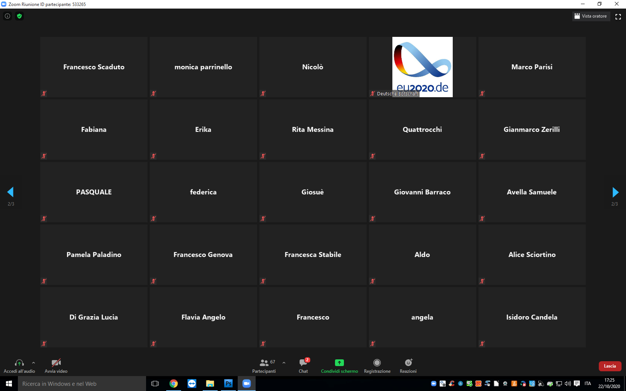The width and height of the screenshot is (626, 391).
Task: Go to the next gallery page
Action: pos(616,192)
